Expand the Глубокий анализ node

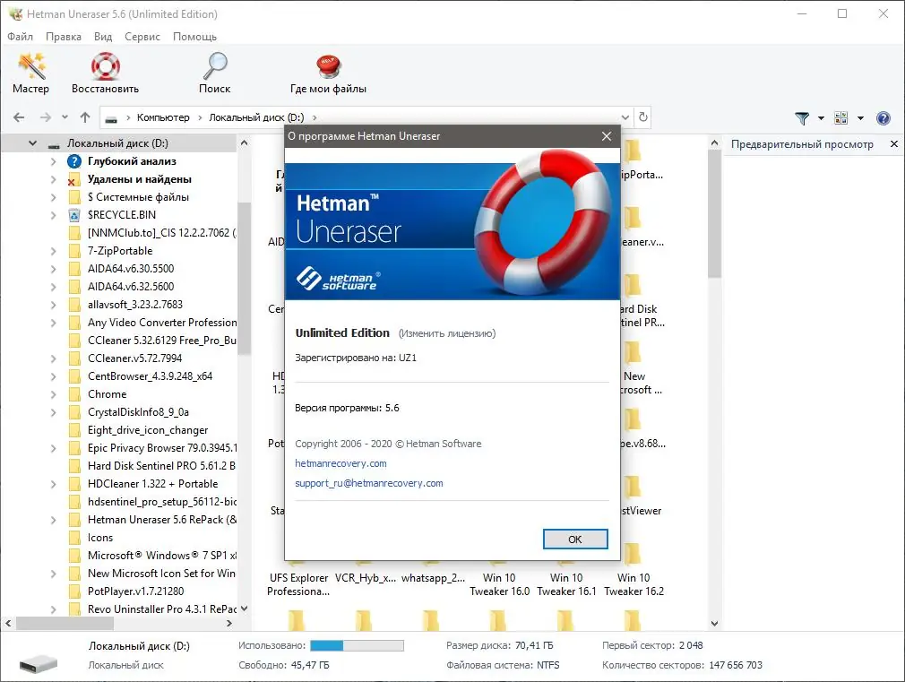(x=53, y=161)
